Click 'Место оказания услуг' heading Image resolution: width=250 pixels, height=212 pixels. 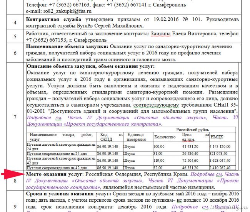point(54,174)
